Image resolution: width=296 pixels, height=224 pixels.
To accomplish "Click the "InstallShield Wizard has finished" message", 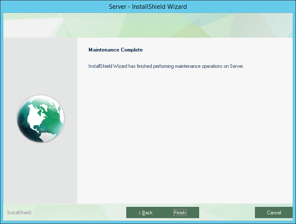I will (166, 66).
